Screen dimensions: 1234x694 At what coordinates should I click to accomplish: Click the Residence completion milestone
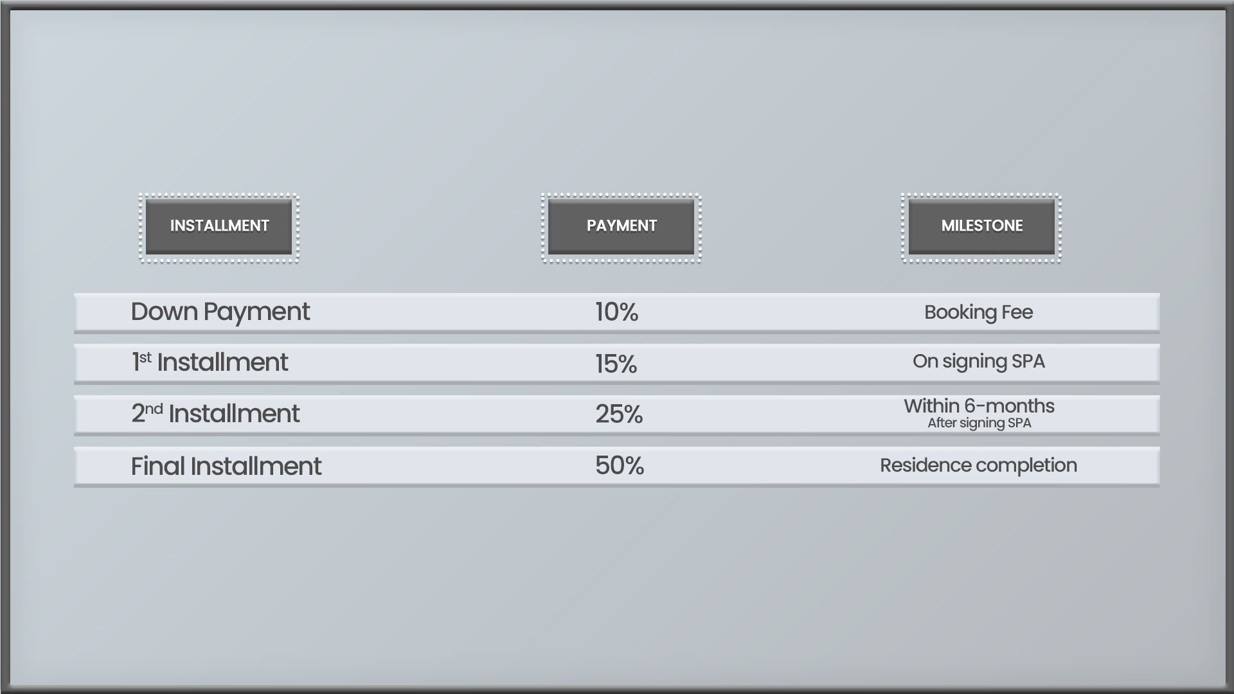(978, 465)
